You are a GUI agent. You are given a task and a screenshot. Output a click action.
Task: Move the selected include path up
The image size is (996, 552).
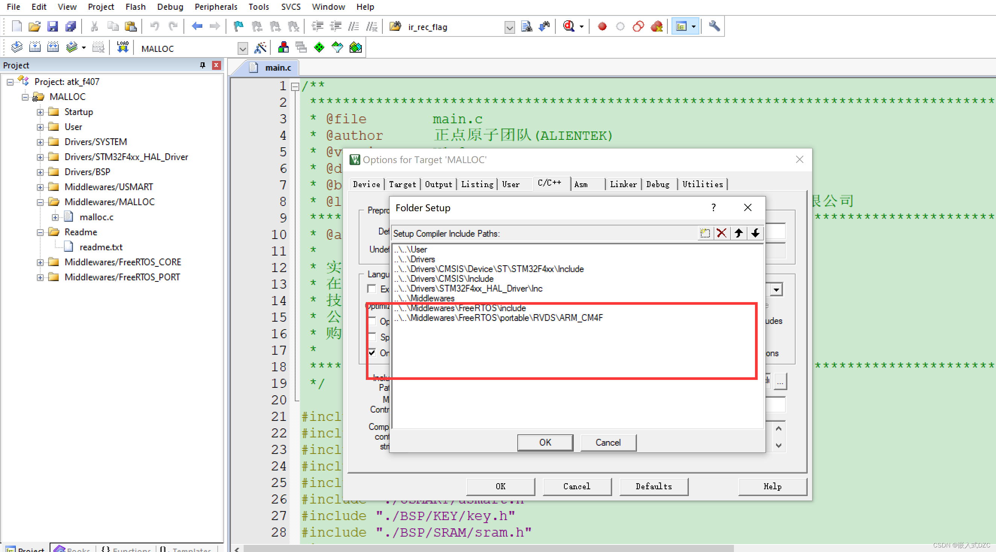coord(738,233)
